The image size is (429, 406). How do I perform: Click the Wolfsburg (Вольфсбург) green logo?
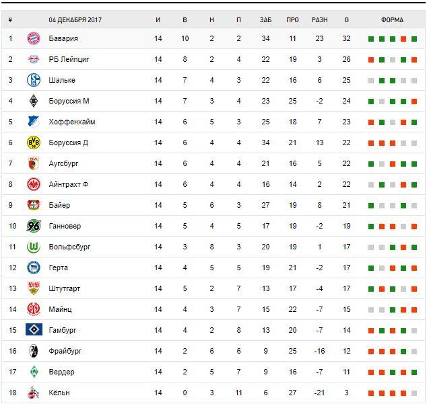[x=34, y=247]
